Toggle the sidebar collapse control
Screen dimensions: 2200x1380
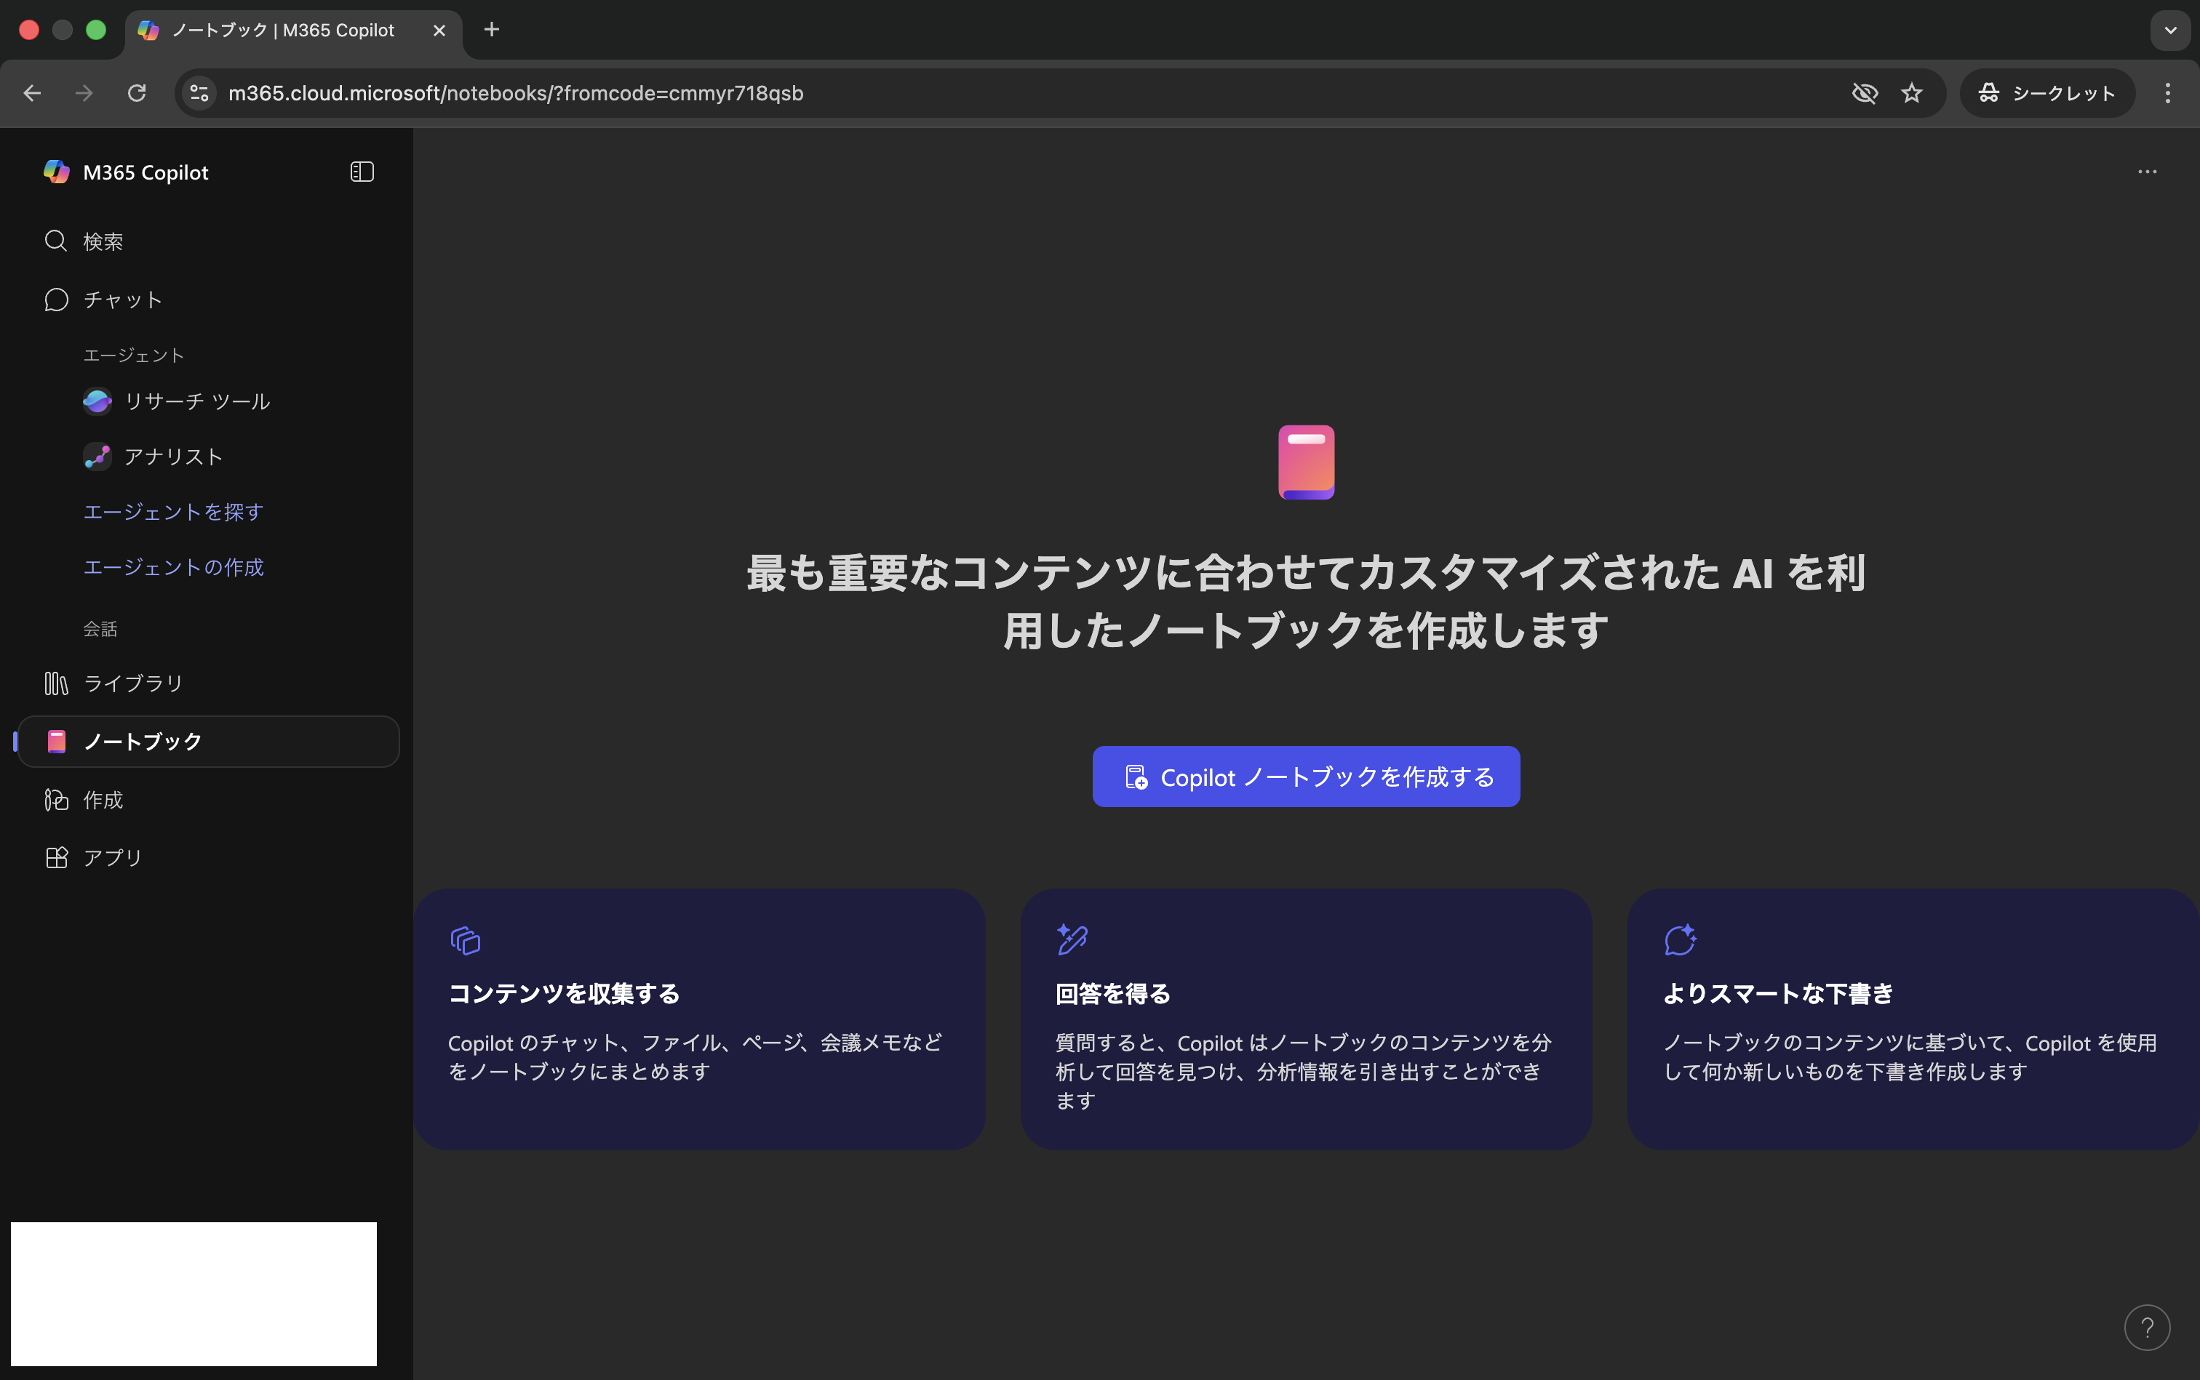[x=361, y=172]
